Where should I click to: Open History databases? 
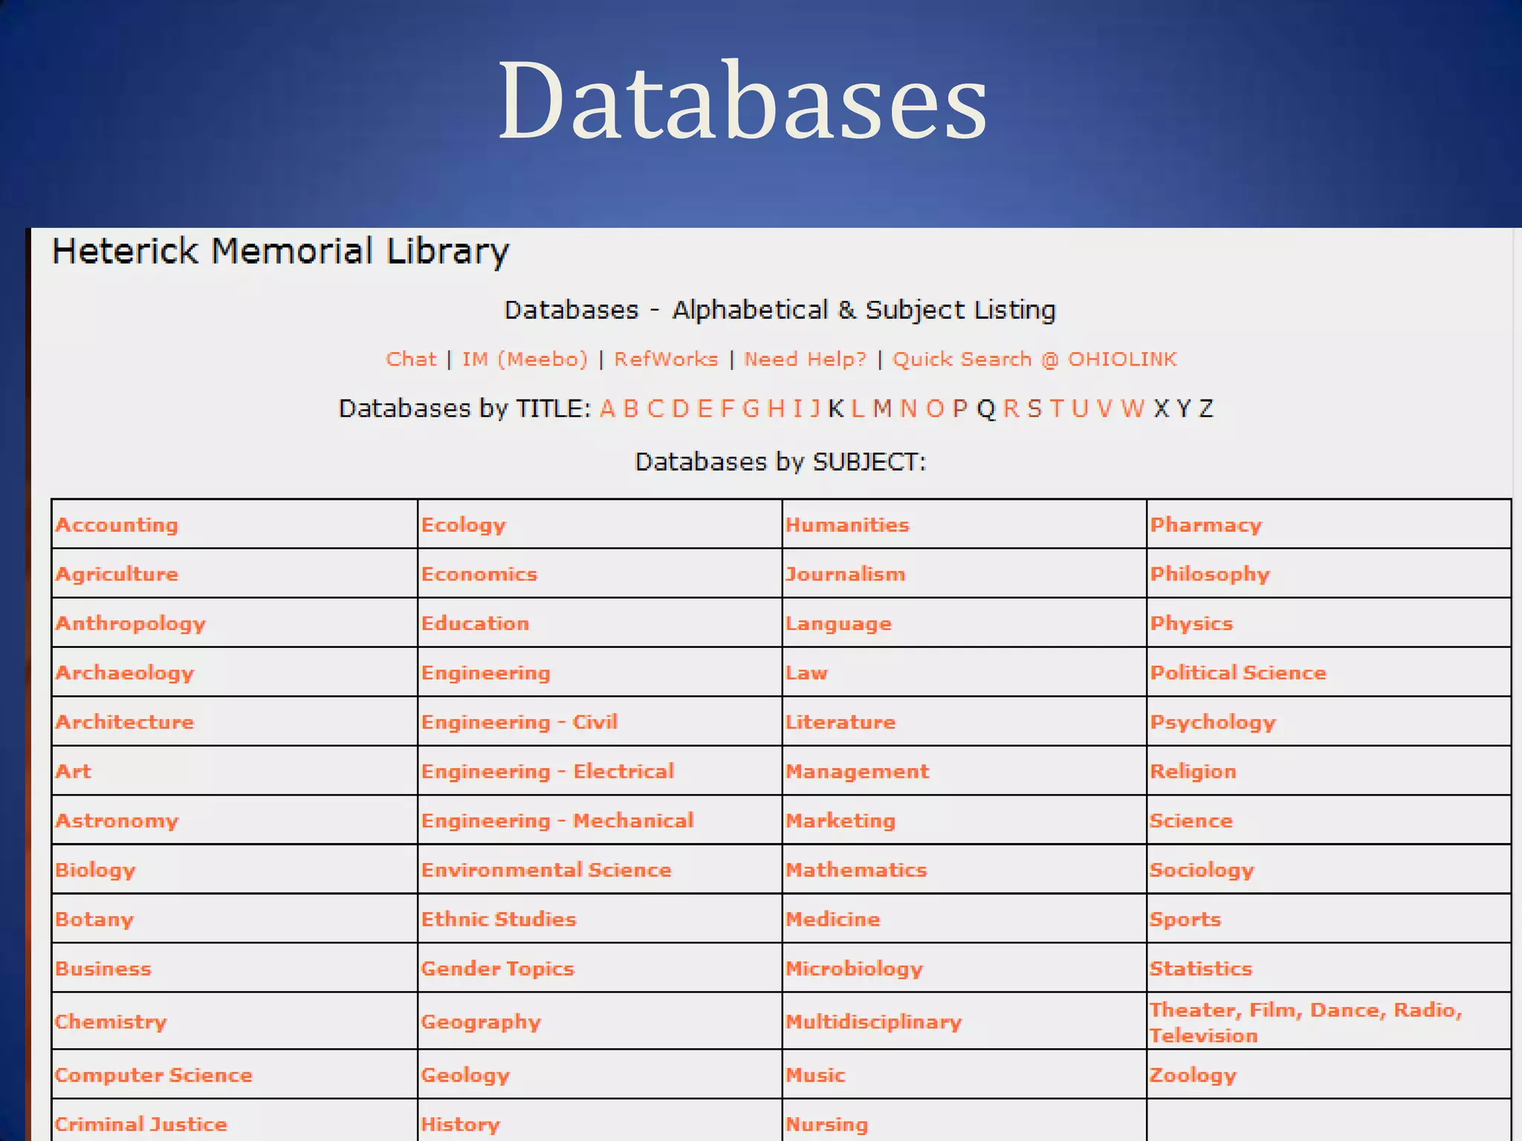461,1125
